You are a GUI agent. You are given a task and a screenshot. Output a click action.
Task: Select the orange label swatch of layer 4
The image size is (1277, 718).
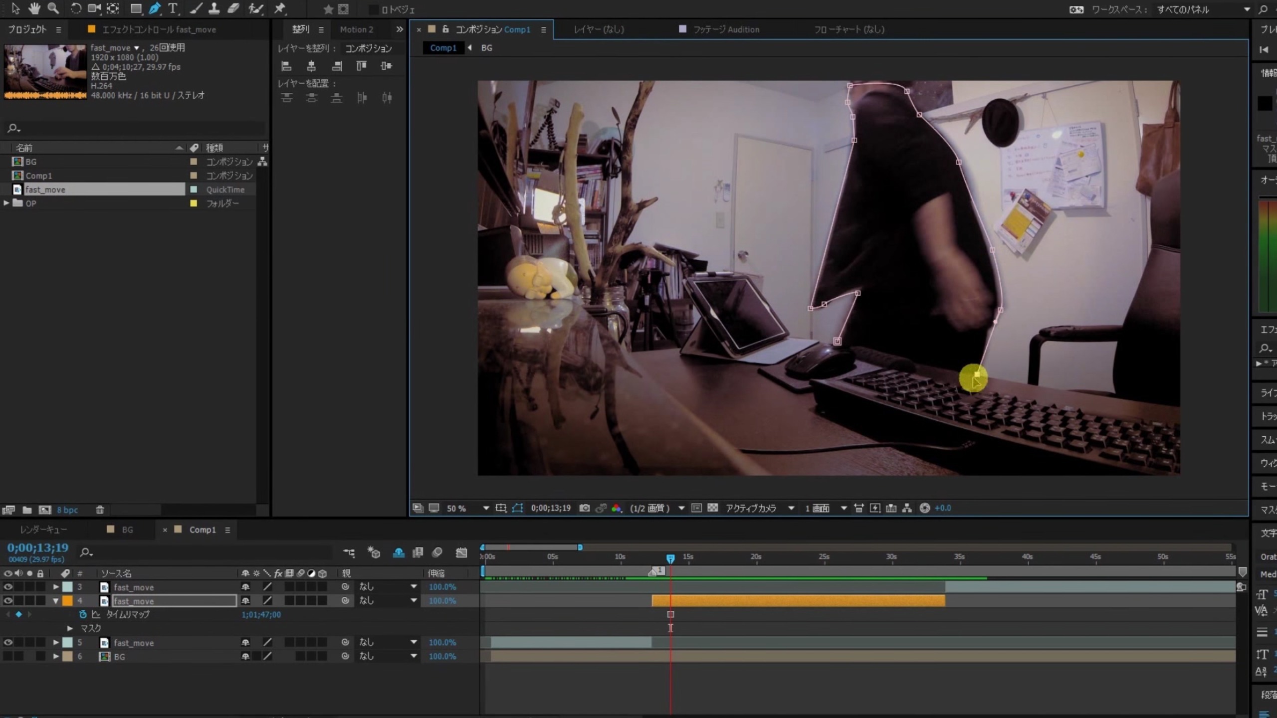[67, 601]
